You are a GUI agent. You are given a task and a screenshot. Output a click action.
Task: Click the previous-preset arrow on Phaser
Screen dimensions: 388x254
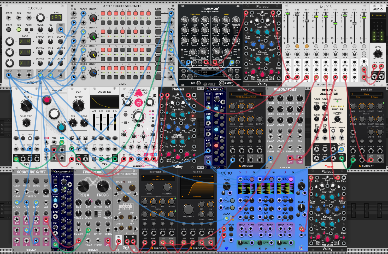351,94
